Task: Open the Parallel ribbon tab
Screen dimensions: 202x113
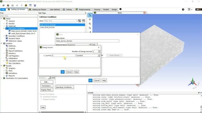Action: [x=106, y=9]
